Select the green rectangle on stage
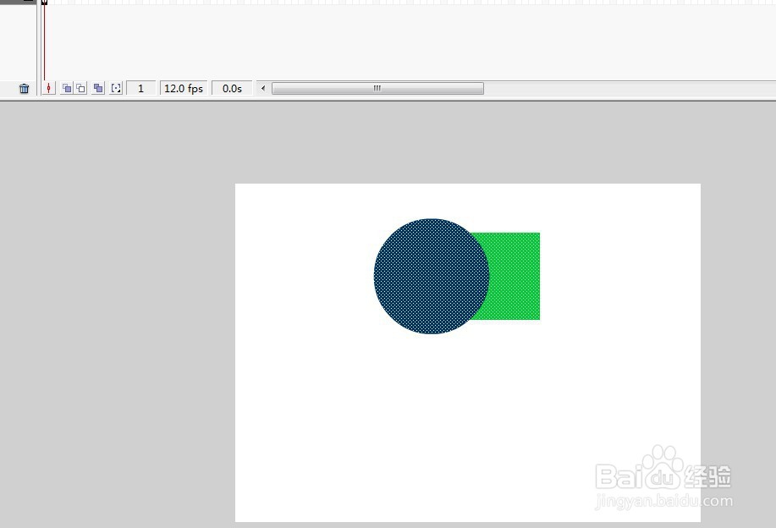 point(515,276)
